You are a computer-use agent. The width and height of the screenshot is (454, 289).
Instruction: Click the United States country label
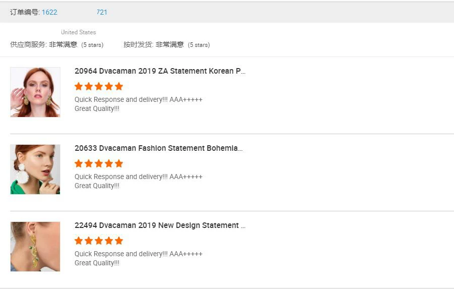(78, 32)
